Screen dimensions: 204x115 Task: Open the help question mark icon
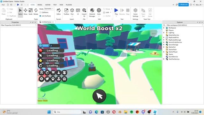pos(191,5)
